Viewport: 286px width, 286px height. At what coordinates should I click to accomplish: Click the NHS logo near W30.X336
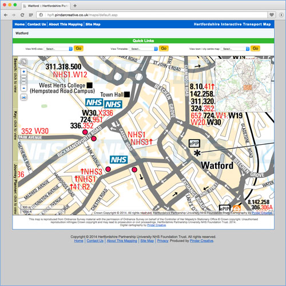click(94, 102)
